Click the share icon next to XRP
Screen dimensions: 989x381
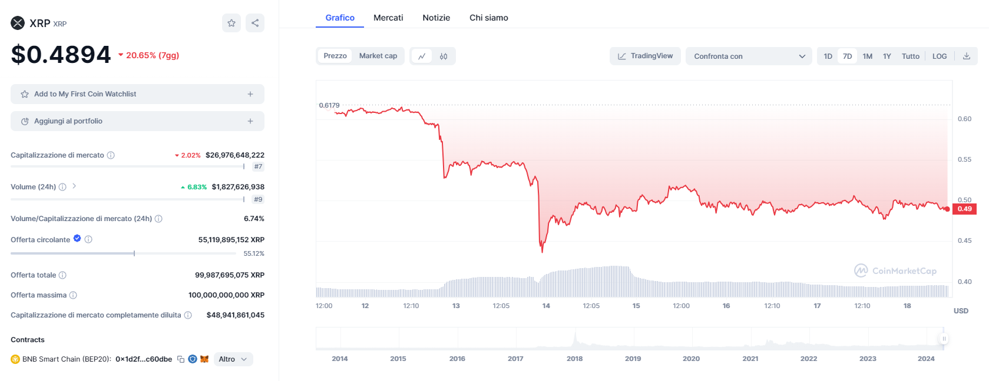pos(255,23)
